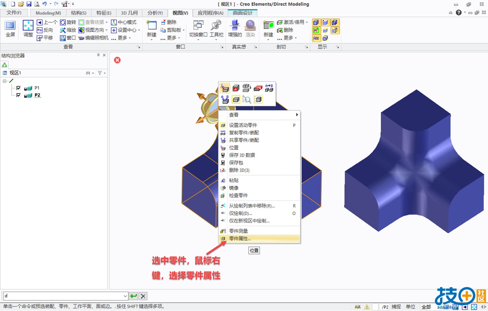
Task: Choose 零件属性... from the context menu
Action: click(x=260, y=238)
